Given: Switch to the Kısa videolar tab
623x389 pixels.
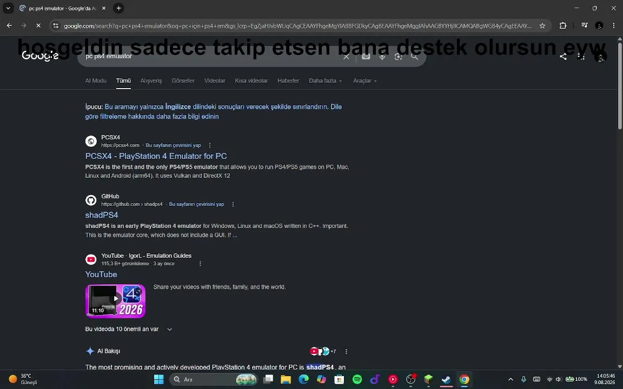Looking at the screenshot, I should 251,81.
